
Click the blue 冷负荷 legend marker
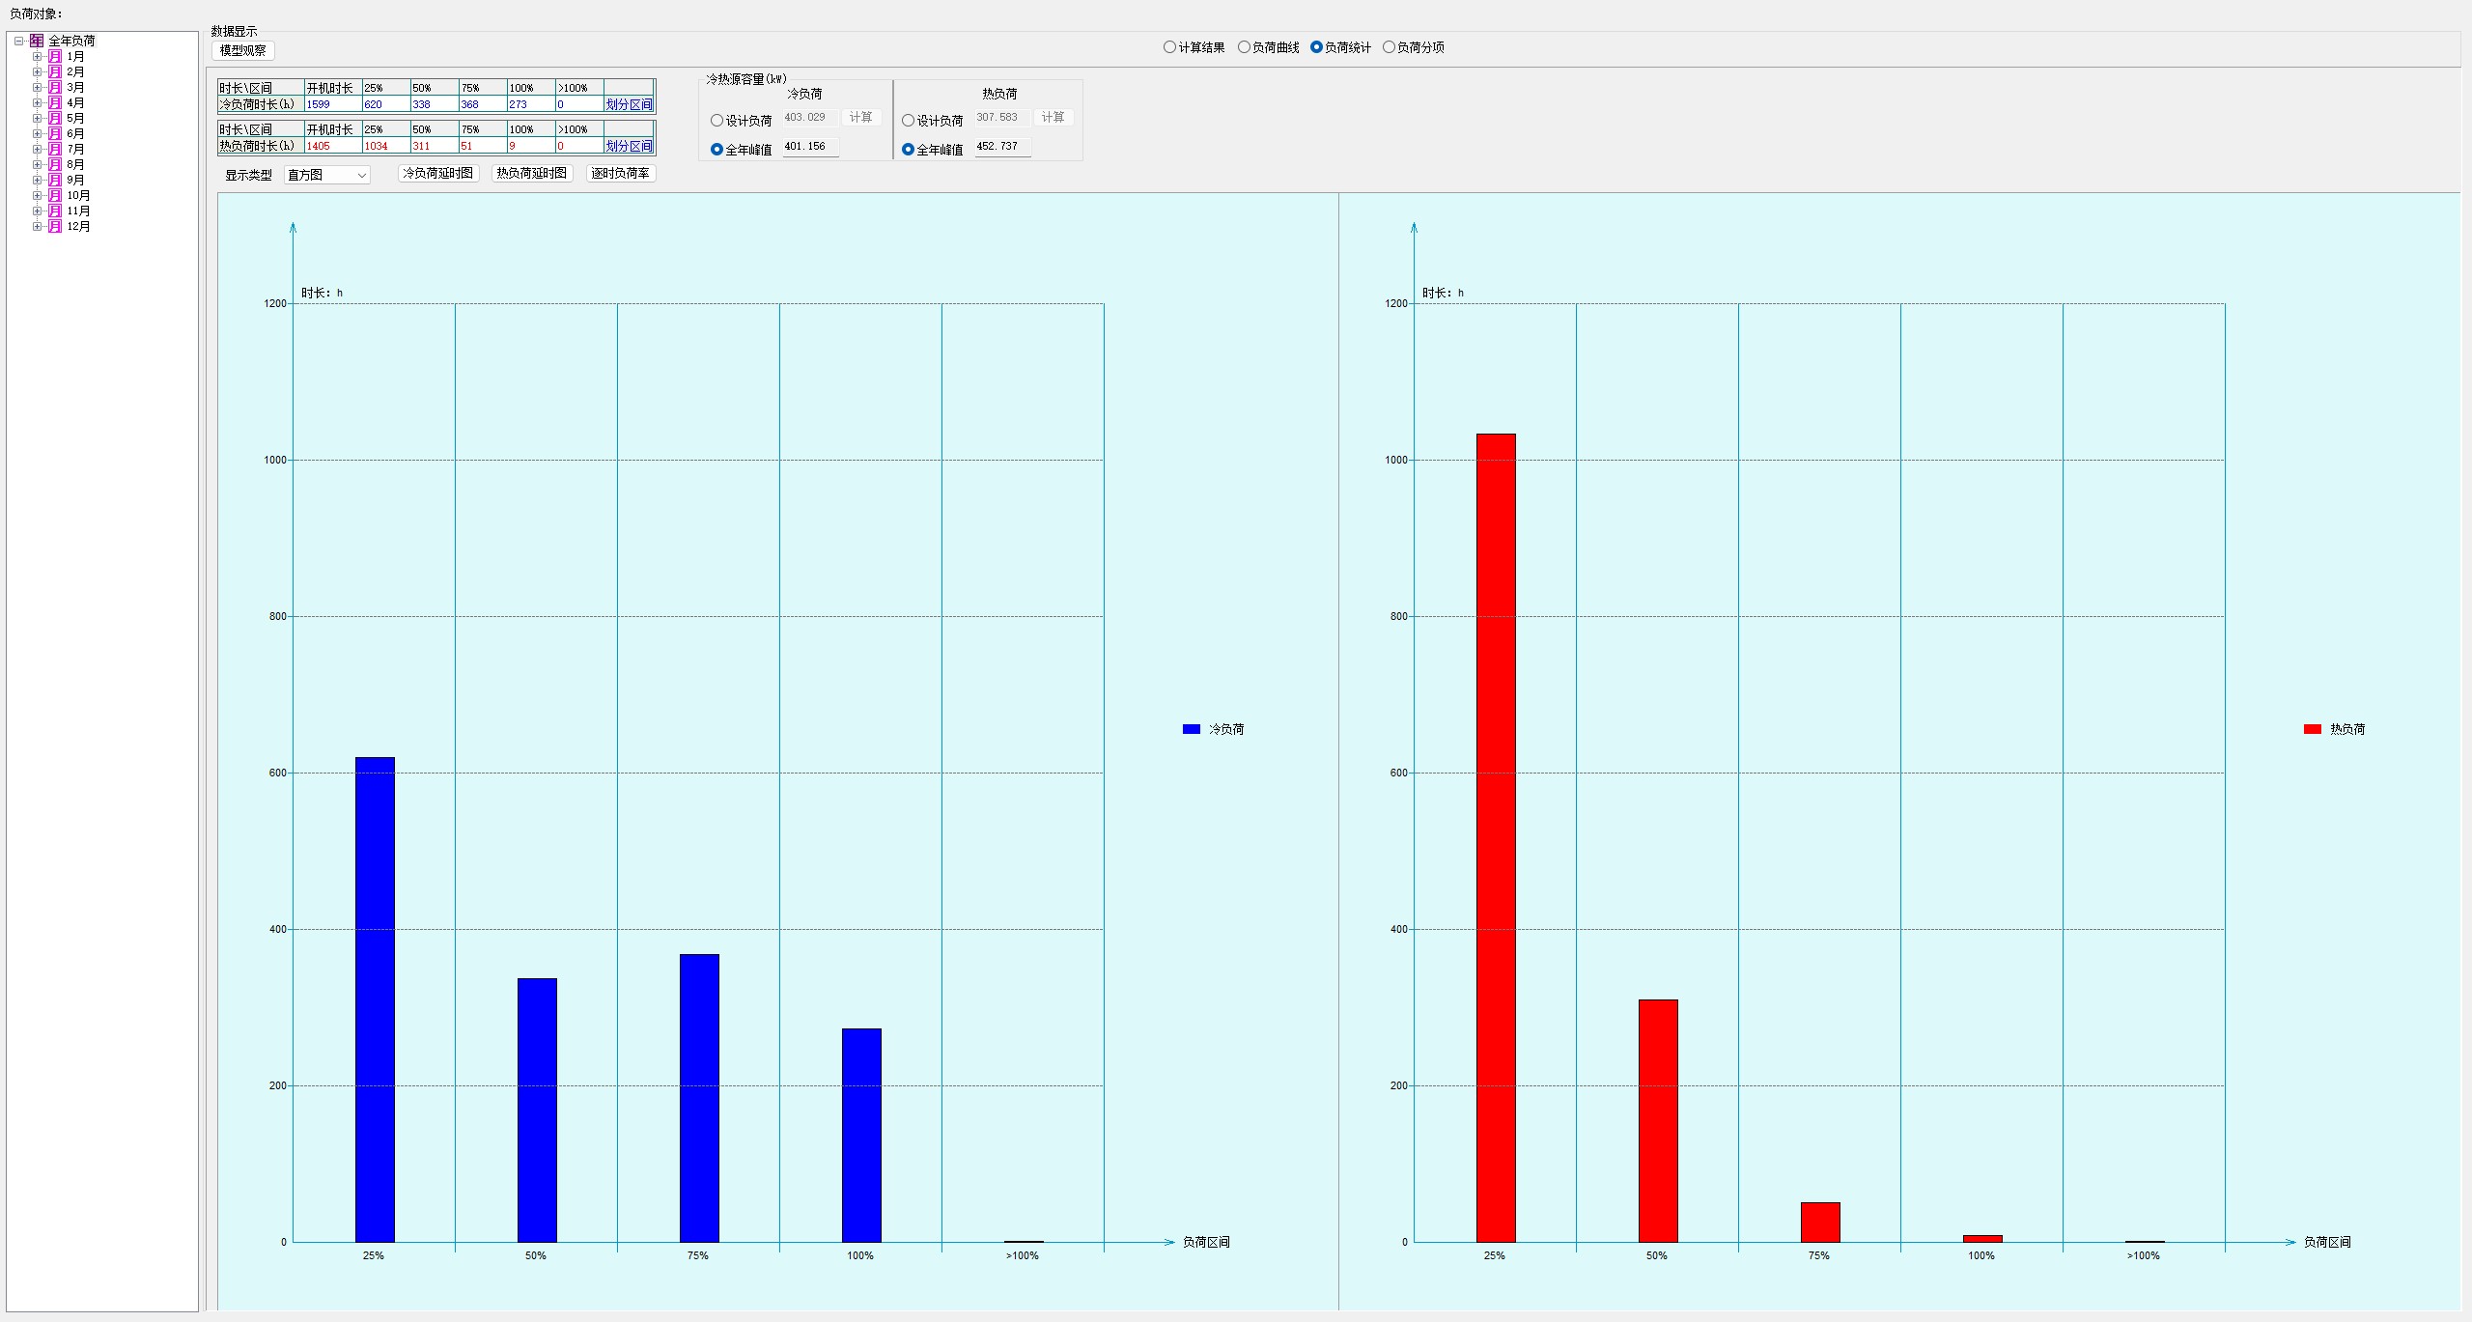tap(1191, 729)
